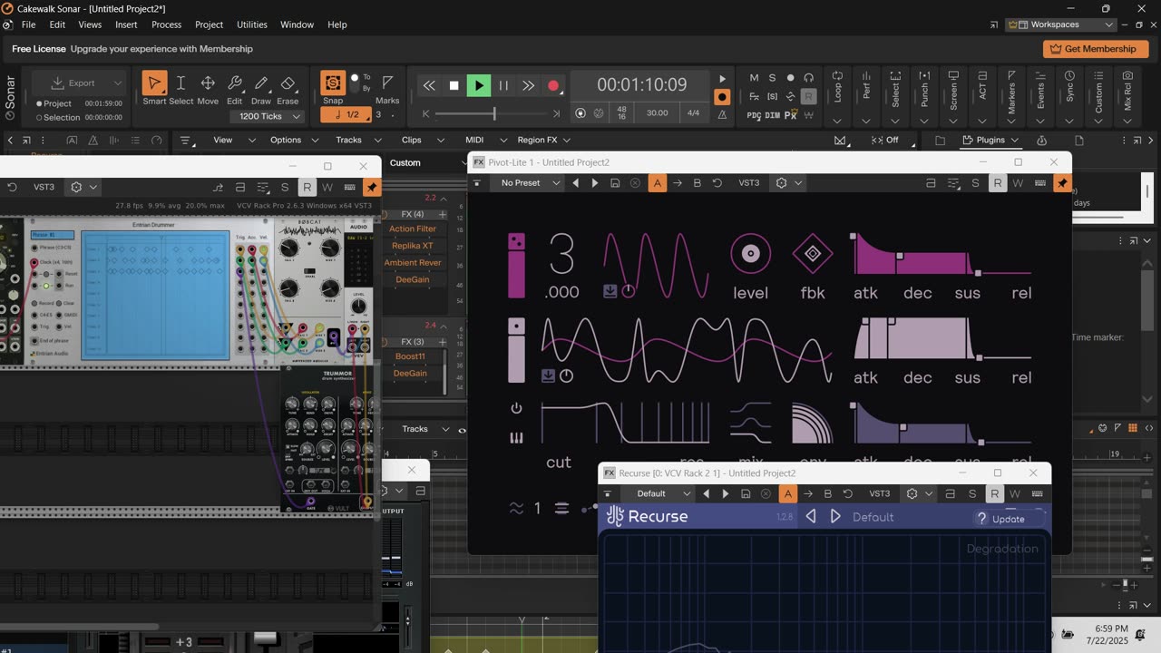This screenshot has height=653, width=1161.
Task: Open the Insert menu
Action: (127, 24)
